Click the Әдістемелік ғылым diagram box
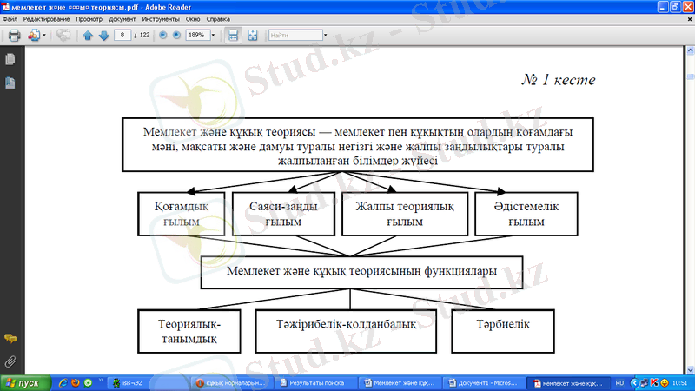This screenshot has height=391, width=695. pyautogui.click(x=526, y=214)
